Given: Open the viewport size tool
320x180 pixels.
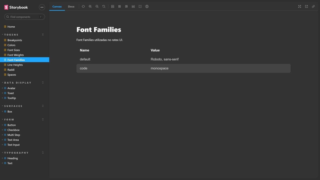Looking at the screenshot, I should [126, 6].
